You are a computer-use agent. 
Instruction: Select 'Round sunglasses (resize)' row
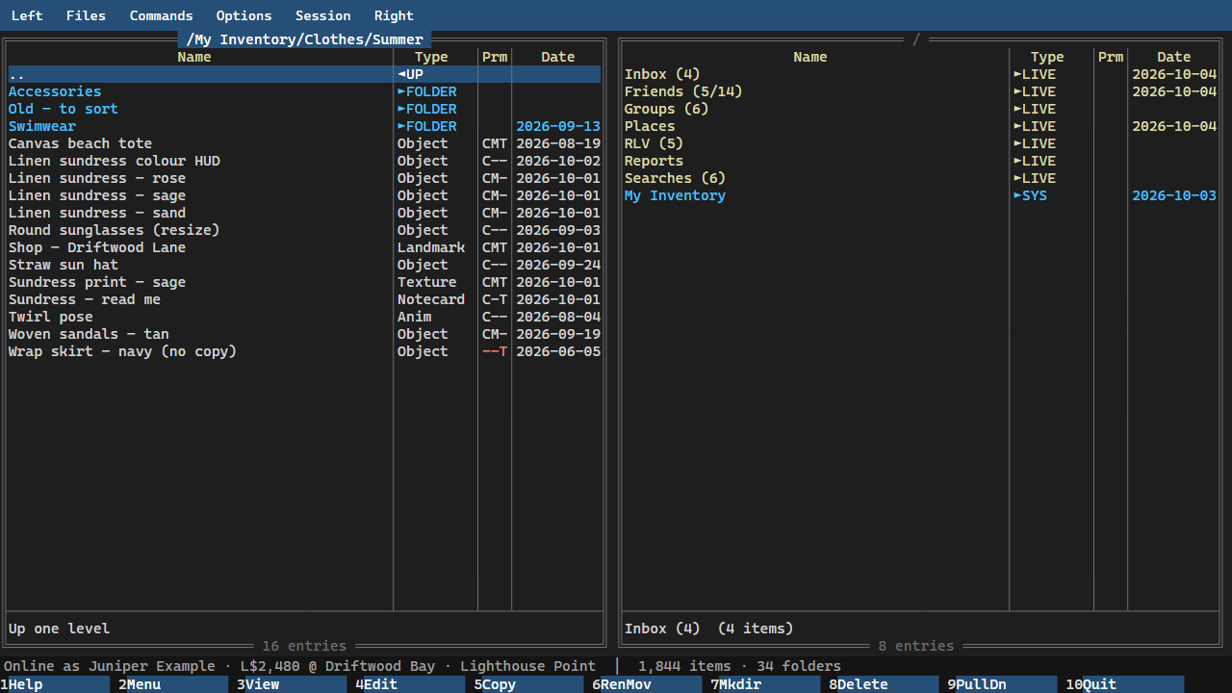tap(304, 230)
